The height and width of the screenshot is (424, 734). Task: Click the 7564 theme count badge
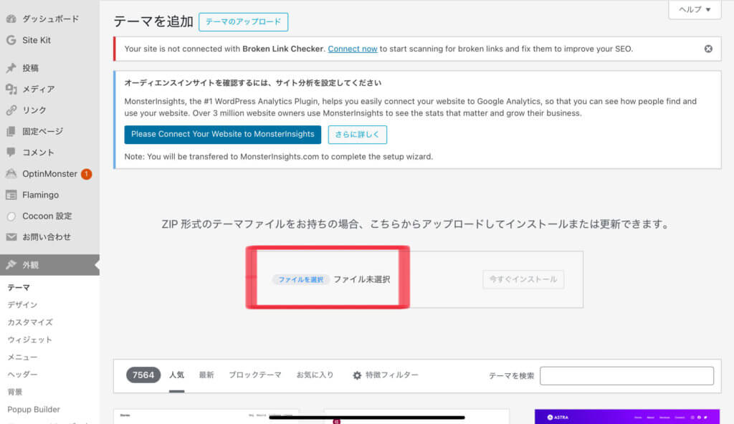143,375
